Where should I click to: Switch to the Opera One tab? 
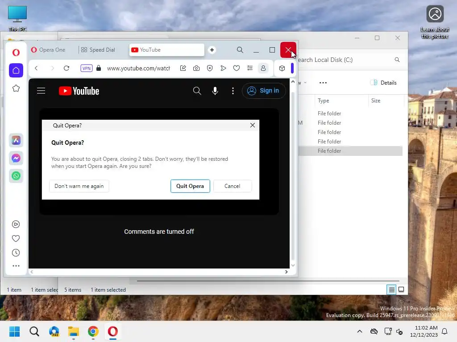[x=48, y=50]
